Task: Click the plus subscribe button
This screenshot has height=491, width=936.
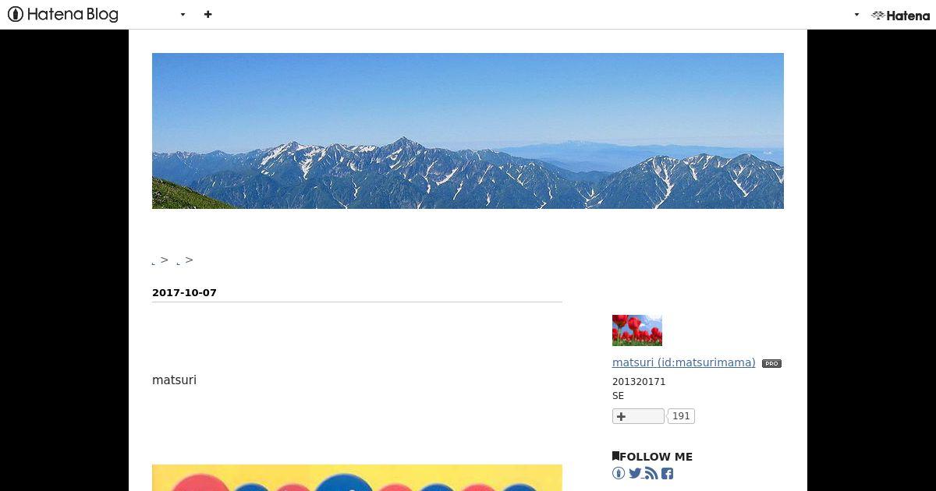Action: 638,416
